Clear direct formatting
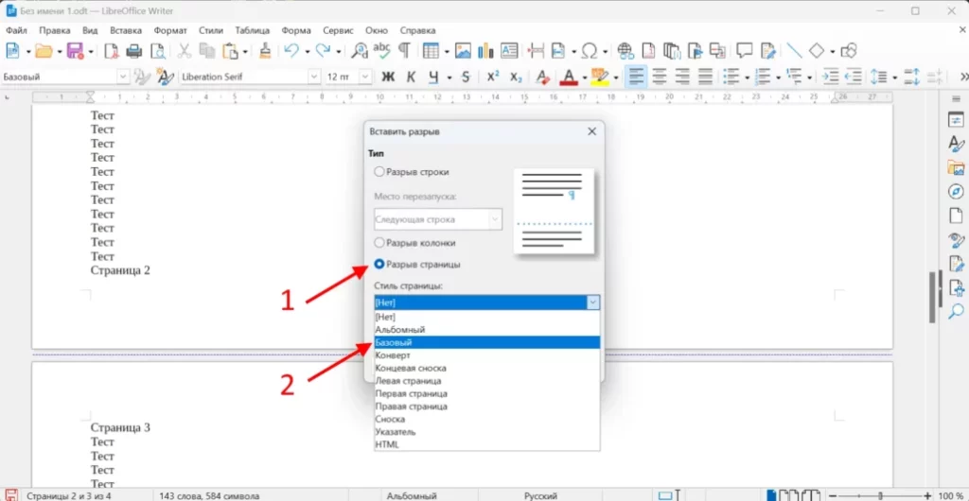 click(x=542, y=78)
